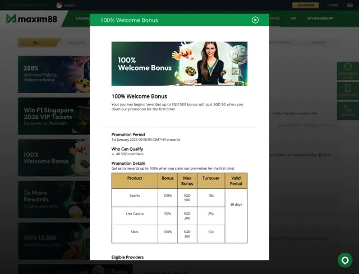
Task: Click the maxim88 logo
Action: coord(31,18)
